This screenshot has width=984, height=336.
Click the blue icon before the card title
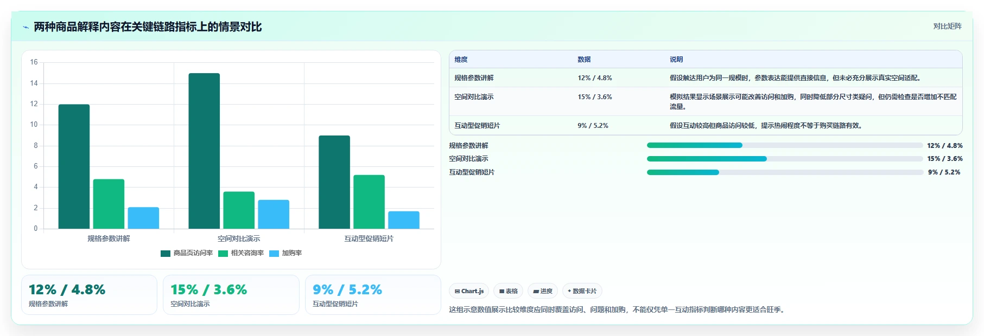pyautogui.click(x=26, y=27)
